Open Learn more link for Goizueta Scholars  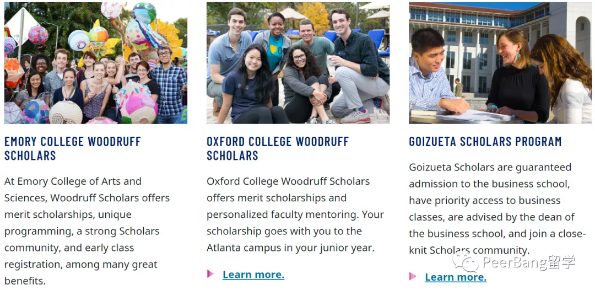point(455,277)
